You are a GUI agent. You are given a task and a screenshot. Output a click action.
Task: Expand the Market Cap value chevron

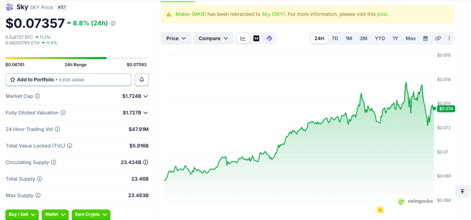[x=146, y=96]
